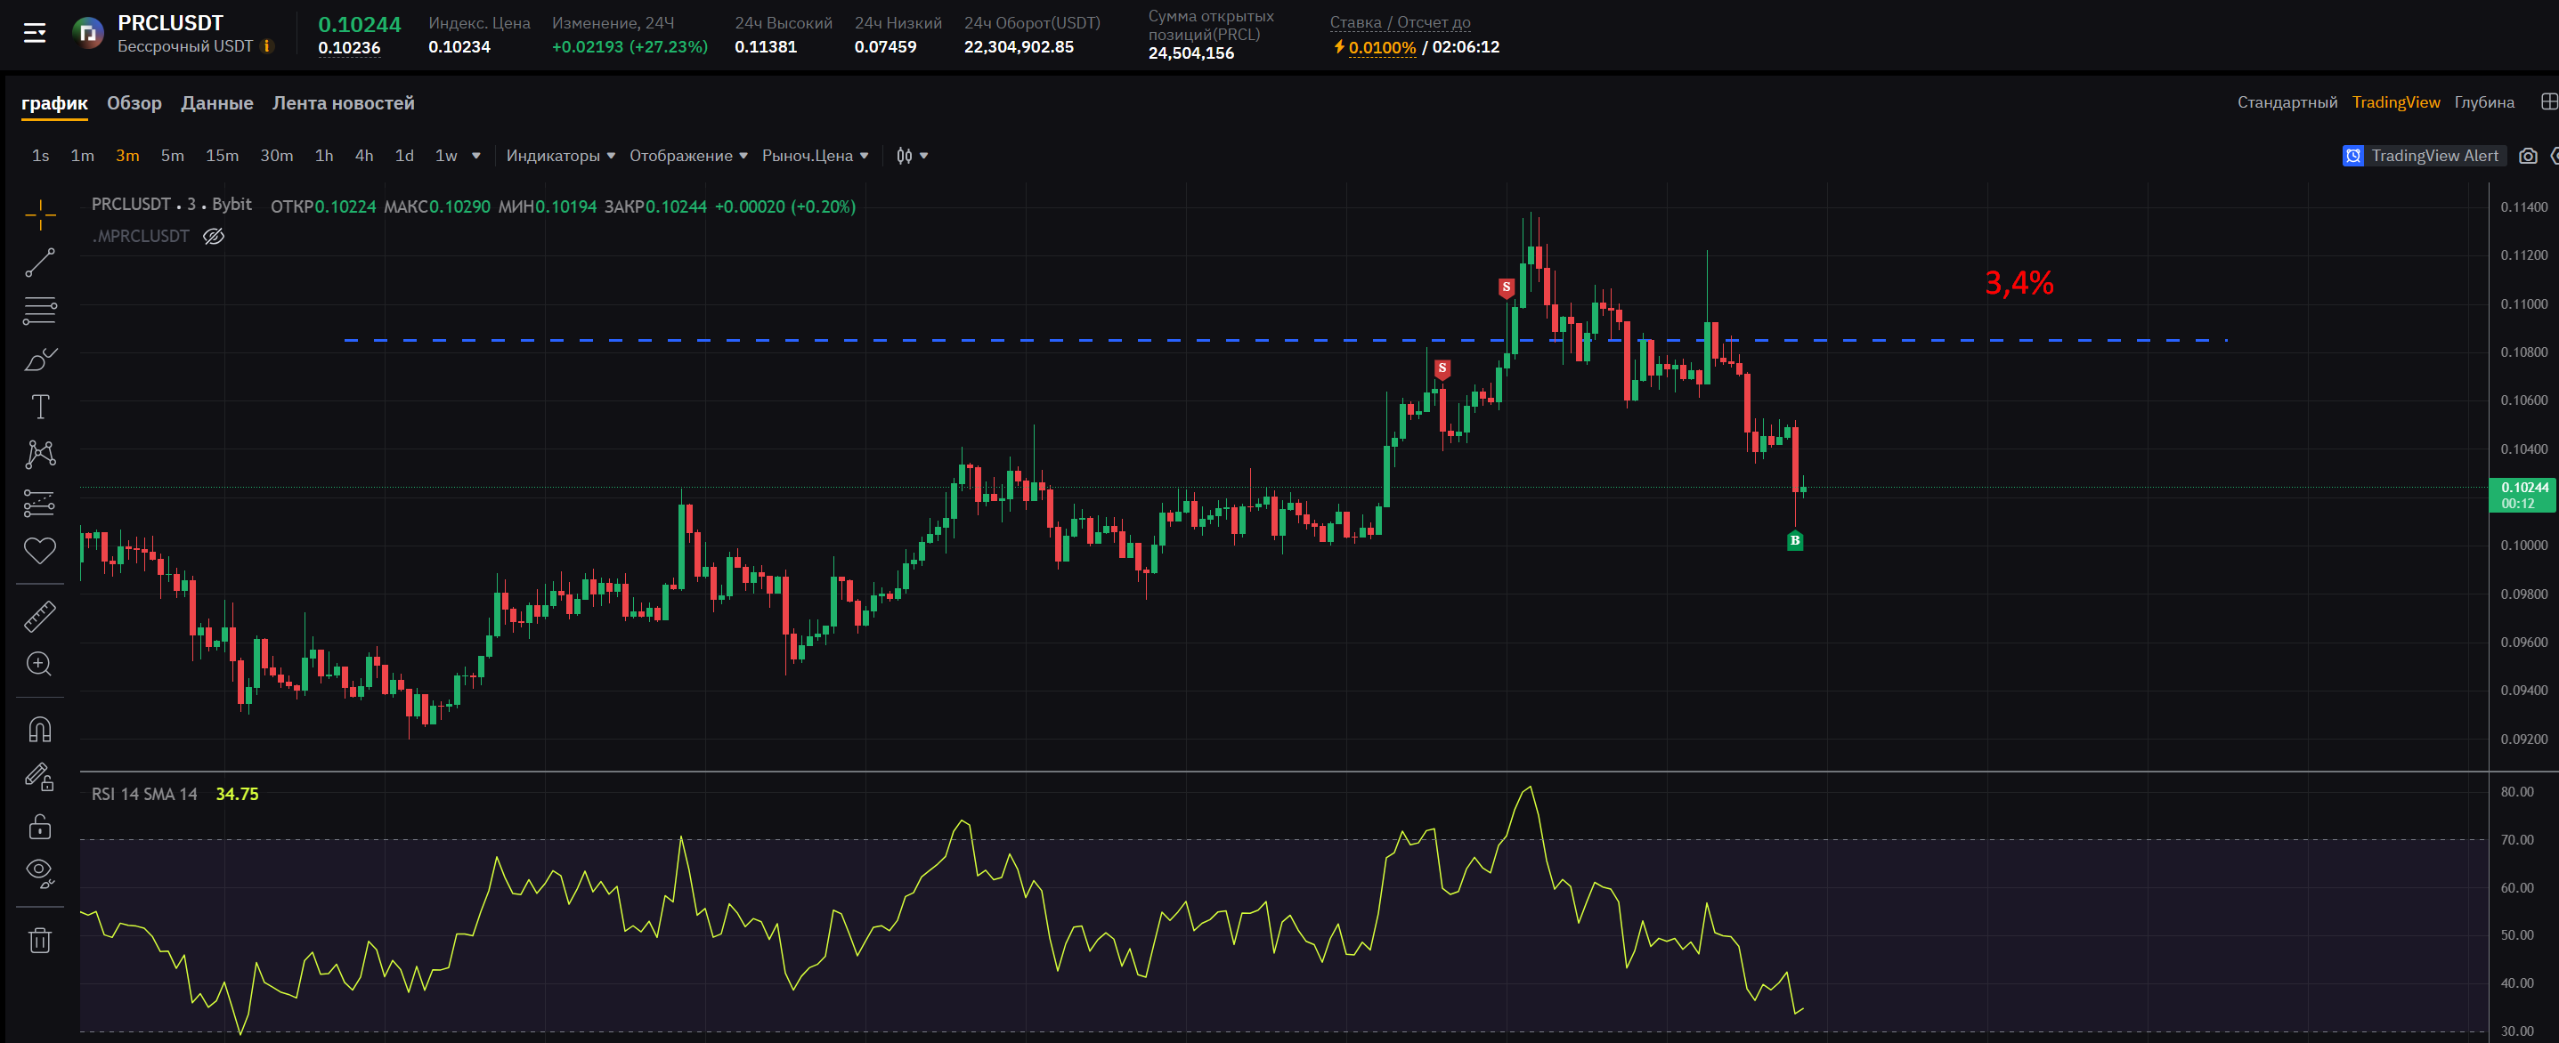The image size is (2559, 1043).
Task: Open the Рыноч.Цена dropdown
Action: [815, 156]
